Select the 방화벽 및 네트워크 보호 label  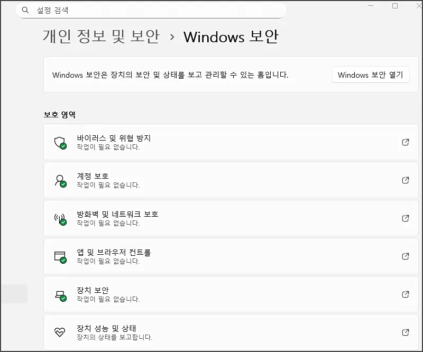click(x=117, y=214)
